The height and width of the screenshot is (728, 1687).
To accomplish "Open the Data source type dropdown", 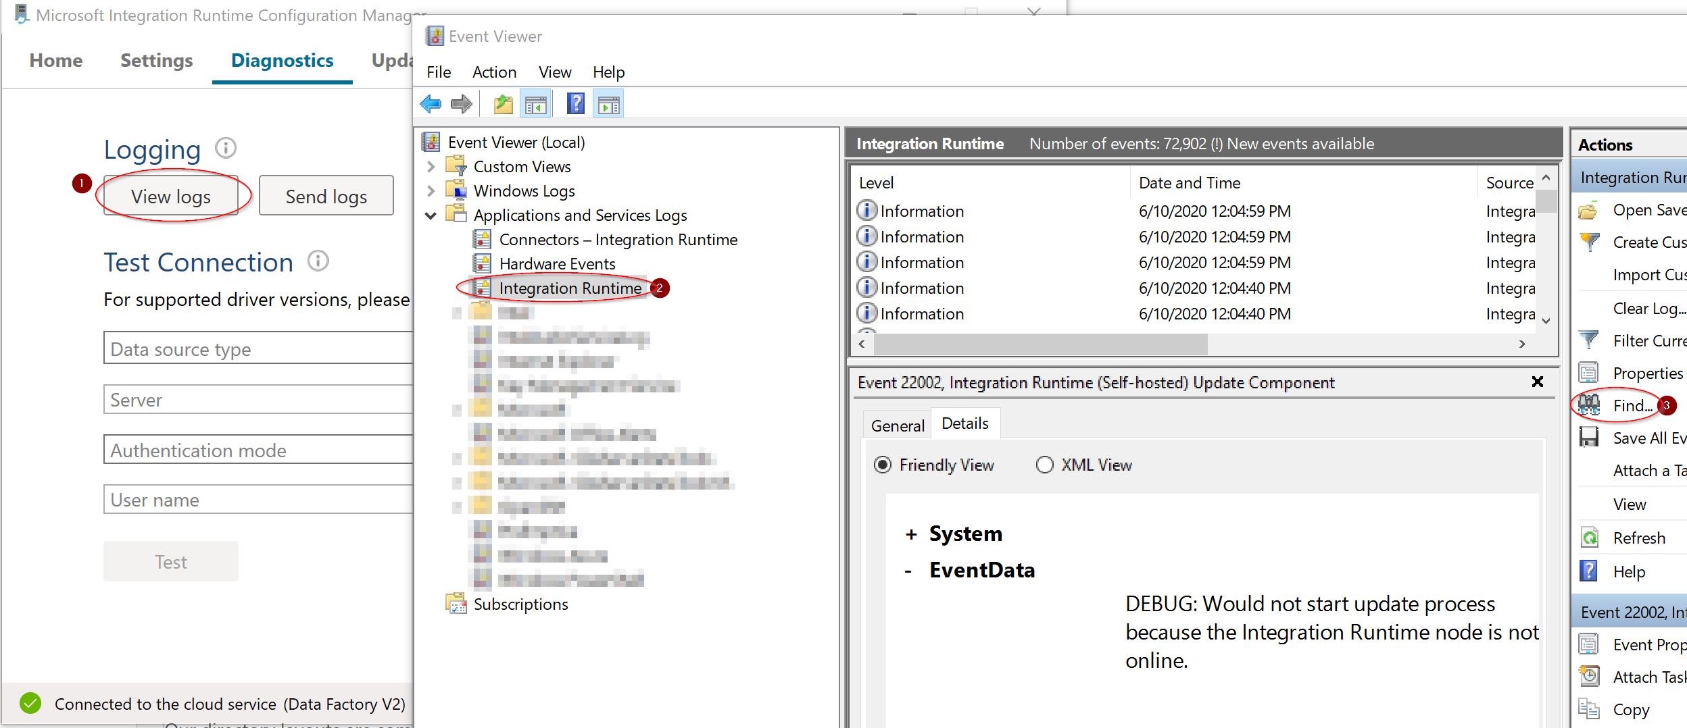I will [x=258, y=348].
